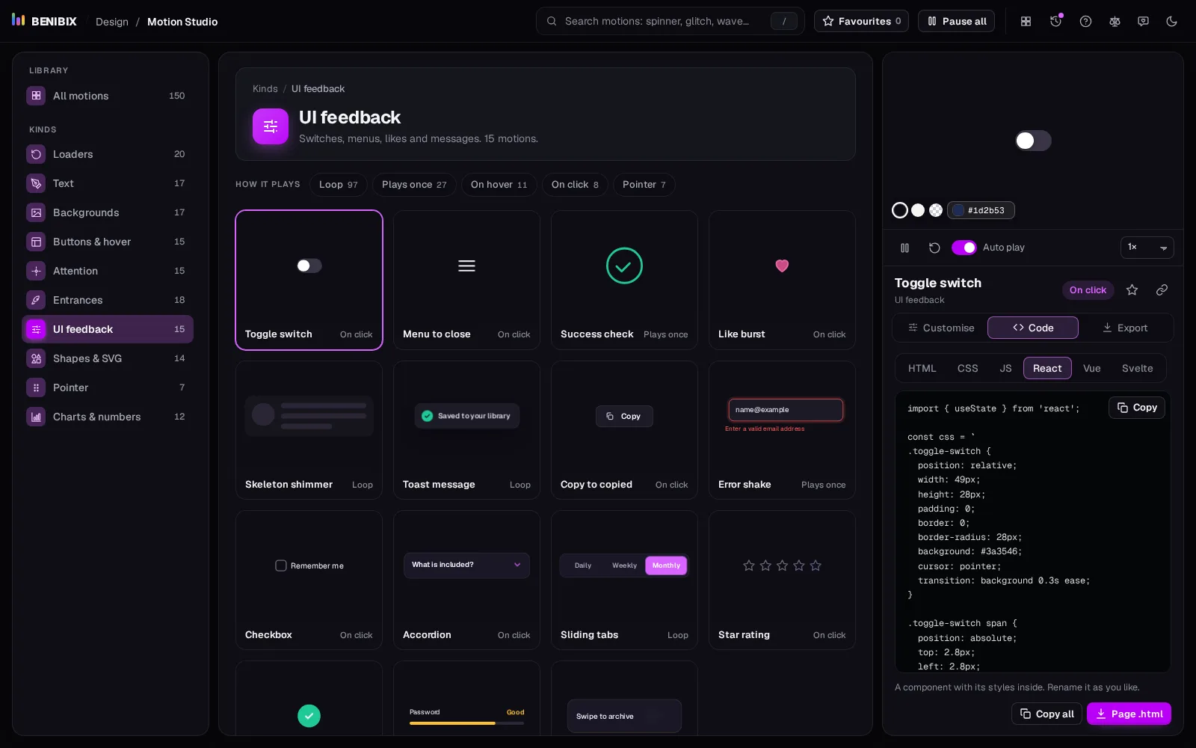Open recent history icon with notification dot
Viewport: 1196px width, 748px height.
(1055, 21)
